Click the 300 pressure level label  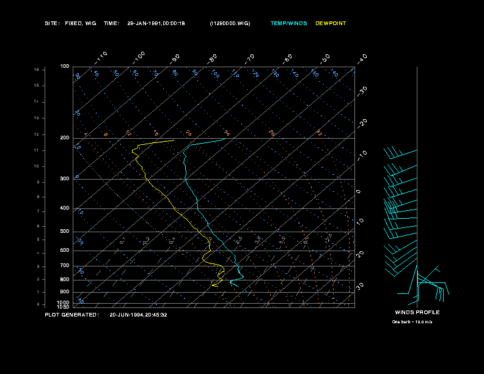[65, 178]
